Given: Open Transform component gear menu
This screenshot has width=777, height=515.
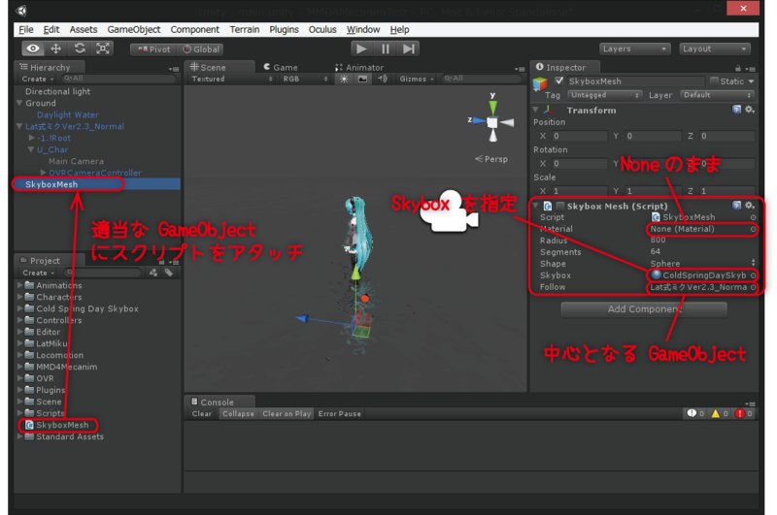Looking at the screenshot, I should click(x=750, y=110).
